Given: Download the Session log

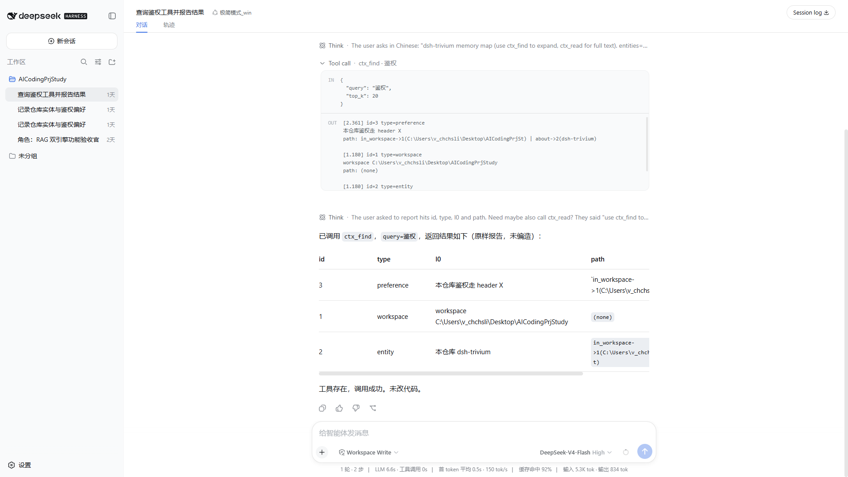Looking at the screenshot, I should coord(811,12).
